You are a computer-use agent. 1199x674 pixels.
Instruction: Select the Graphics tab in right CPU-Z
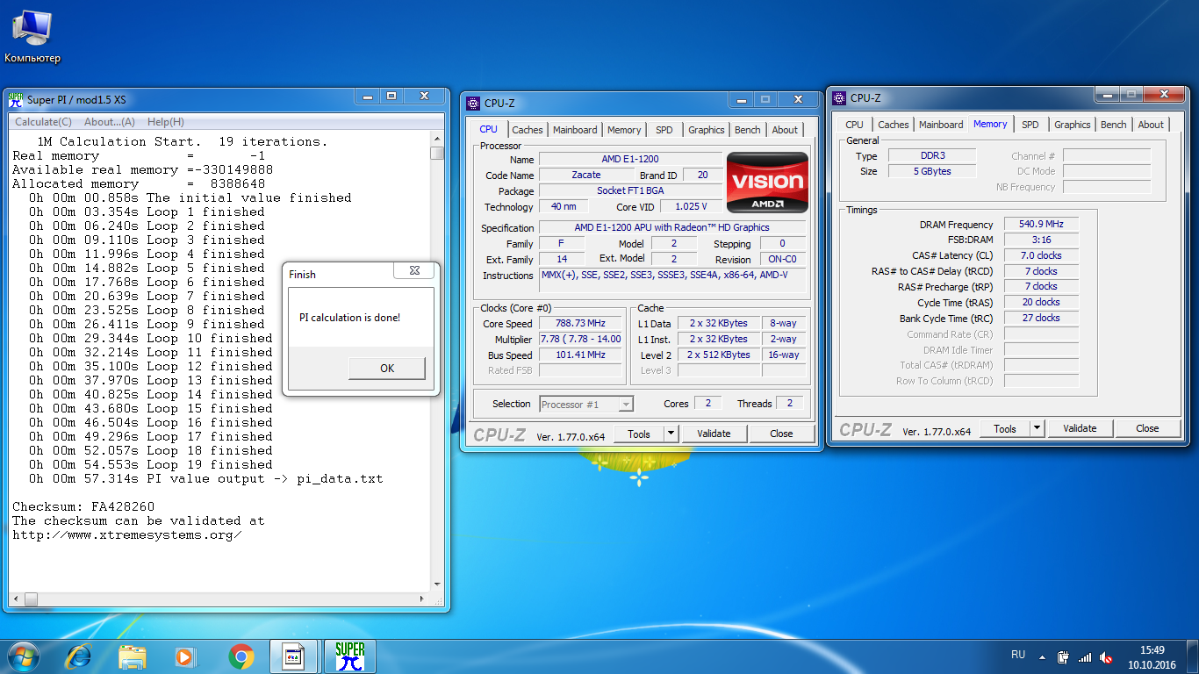coord(1073,125)
